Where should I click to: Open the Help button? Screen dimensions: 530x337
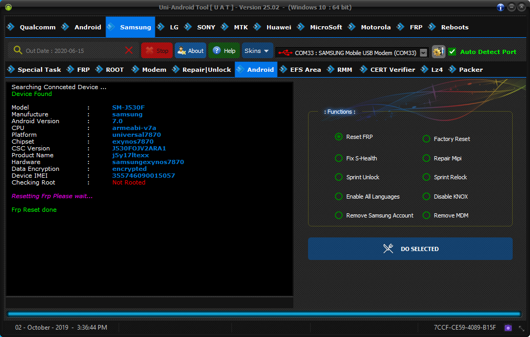pos(224,51)
